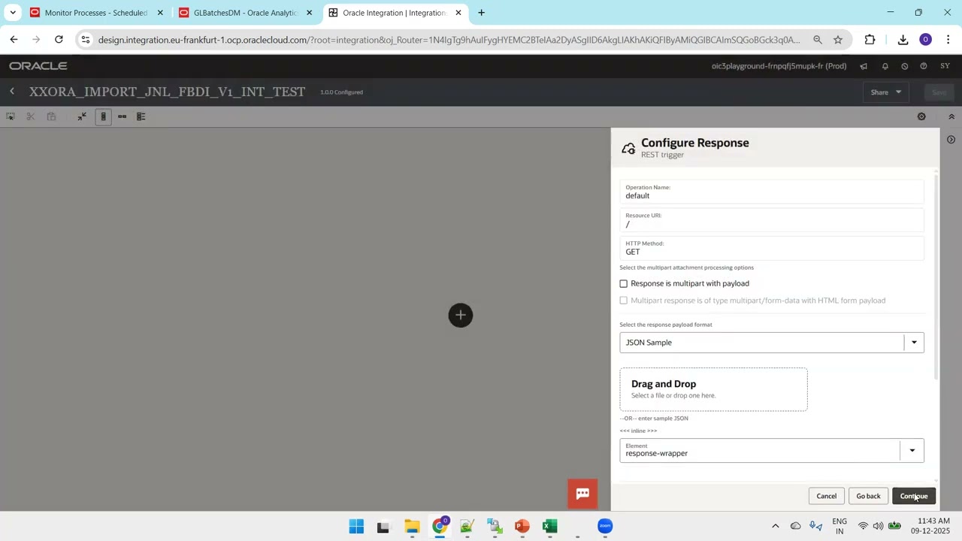Click the Operation Name field
Image resolution: width=962 pixels, height=541 pixels.
click(772, 192)
